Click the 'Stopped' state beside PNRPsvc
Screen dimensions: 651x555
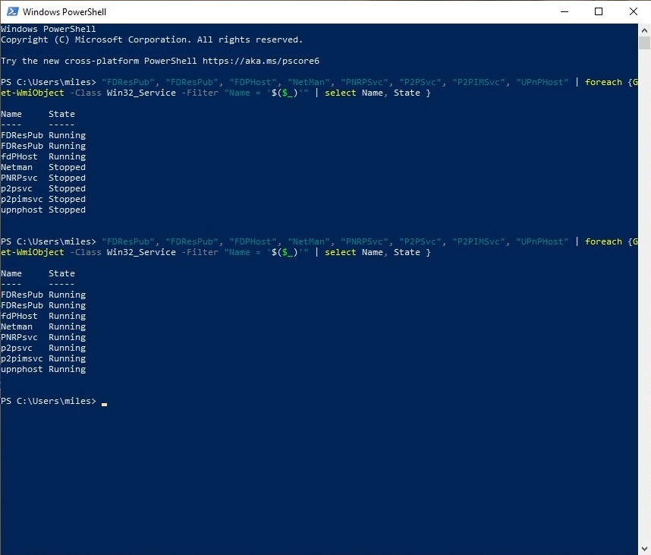tap(67, 178)
